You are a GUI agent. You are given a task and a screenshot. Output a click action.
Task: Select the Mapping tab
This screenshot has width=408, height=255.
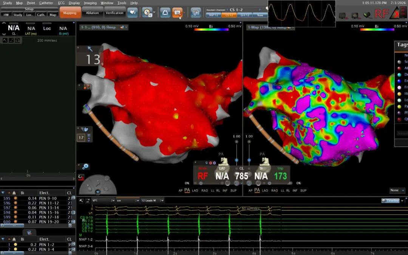point(70,12)
